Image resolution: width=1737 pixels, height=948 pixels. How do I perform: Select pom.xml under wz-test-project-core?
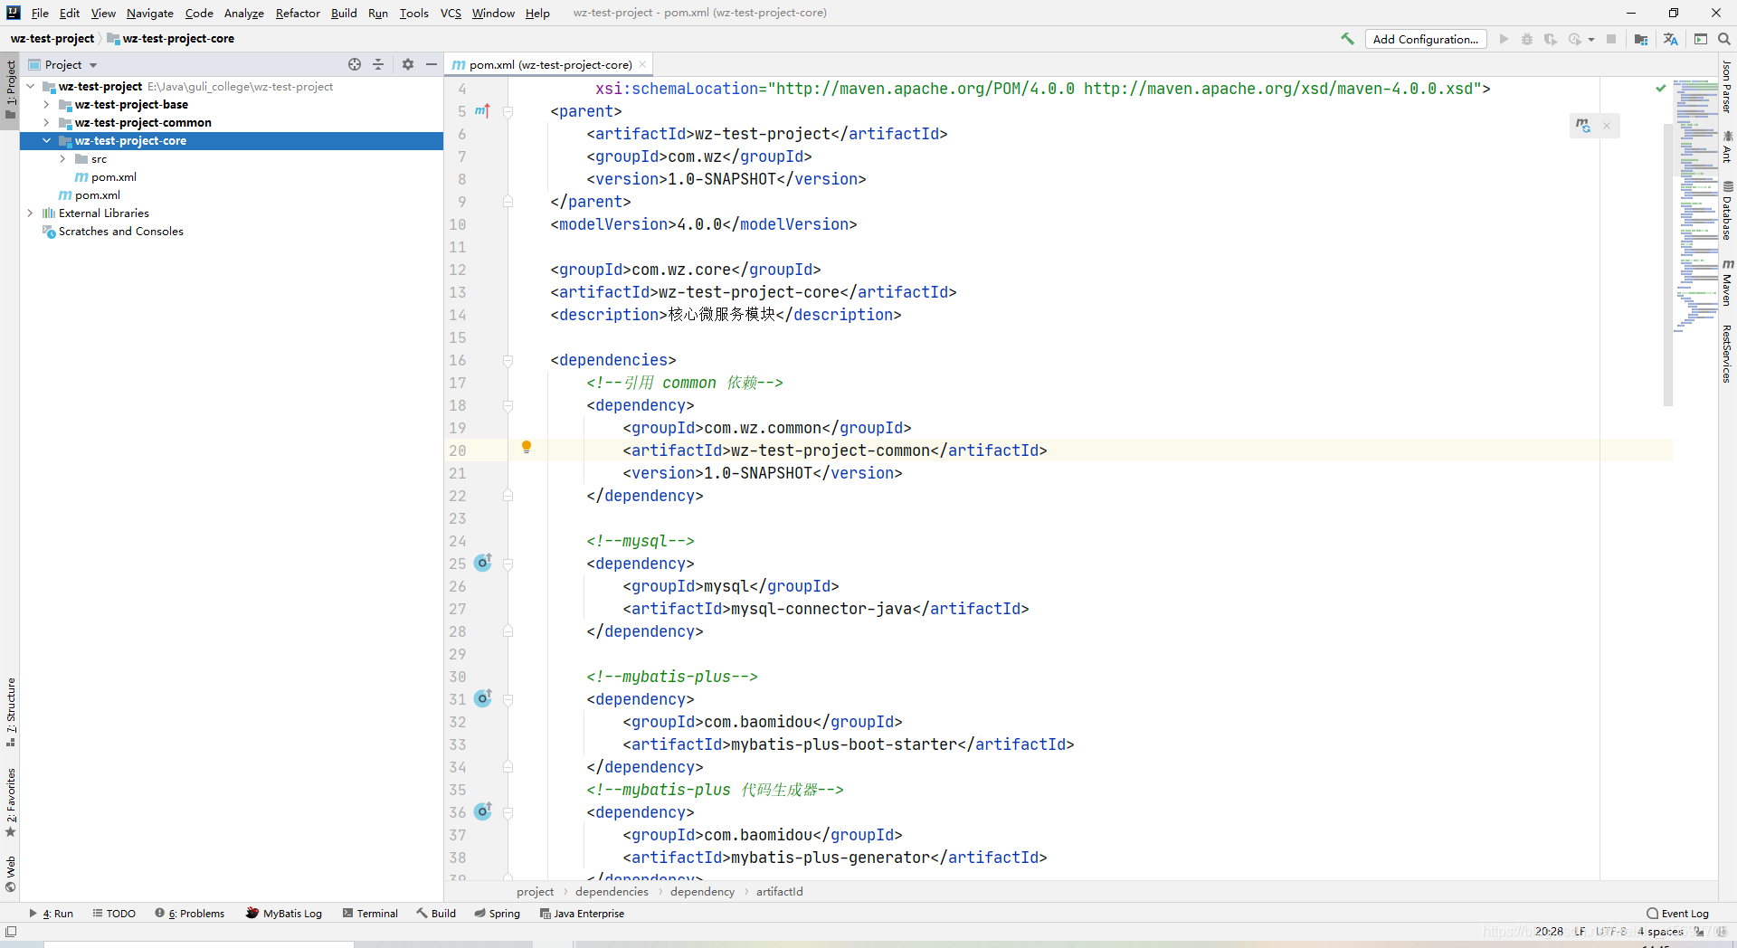point(114,177)
